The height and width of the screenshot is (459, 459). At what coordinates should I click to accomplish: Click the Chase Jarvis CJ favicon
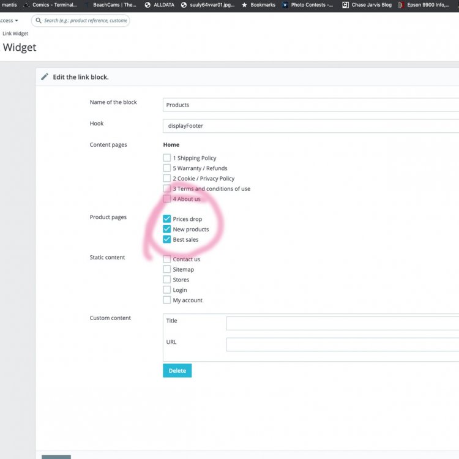(345, 5)
